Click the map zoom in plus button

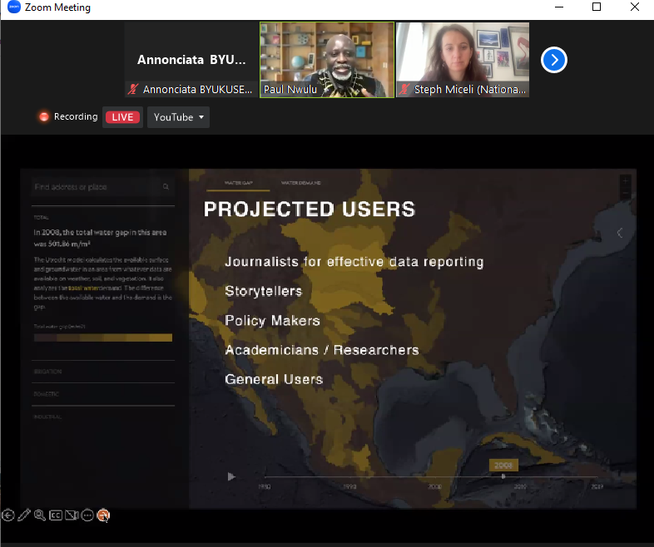pyautogui.click(x=625, y=180)
